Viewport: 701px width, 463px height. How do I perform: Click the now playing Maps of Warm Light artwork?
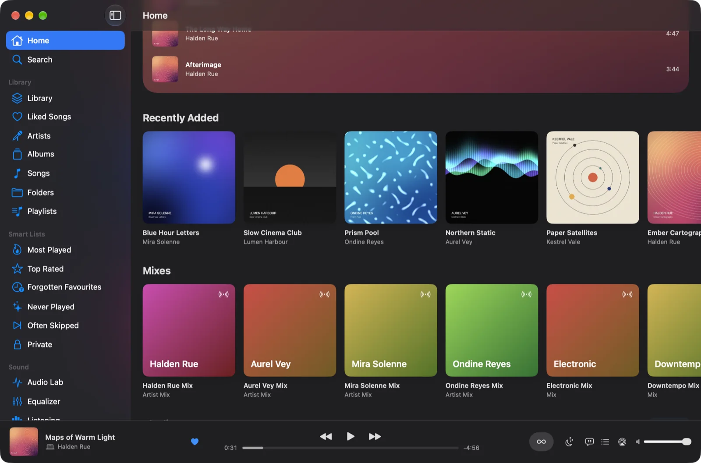24,442
